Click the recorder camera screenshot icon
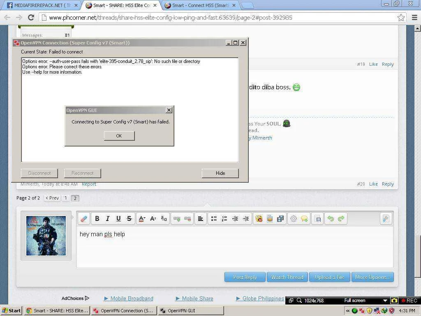 [394, 300]
